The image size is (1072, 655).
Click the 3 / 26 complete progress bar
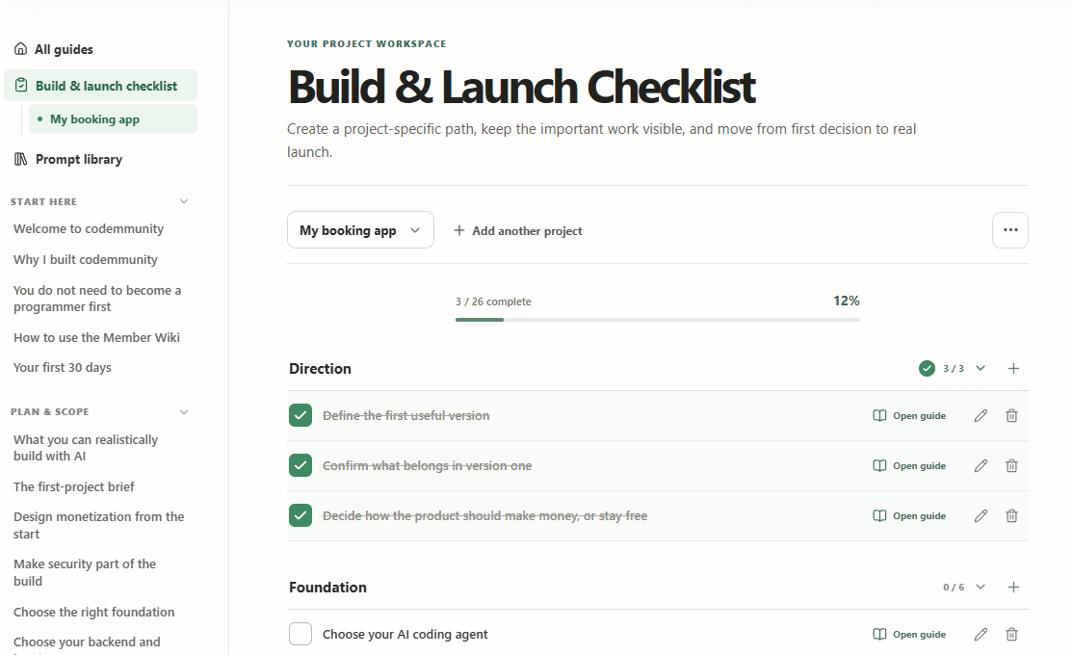(658, 319)
